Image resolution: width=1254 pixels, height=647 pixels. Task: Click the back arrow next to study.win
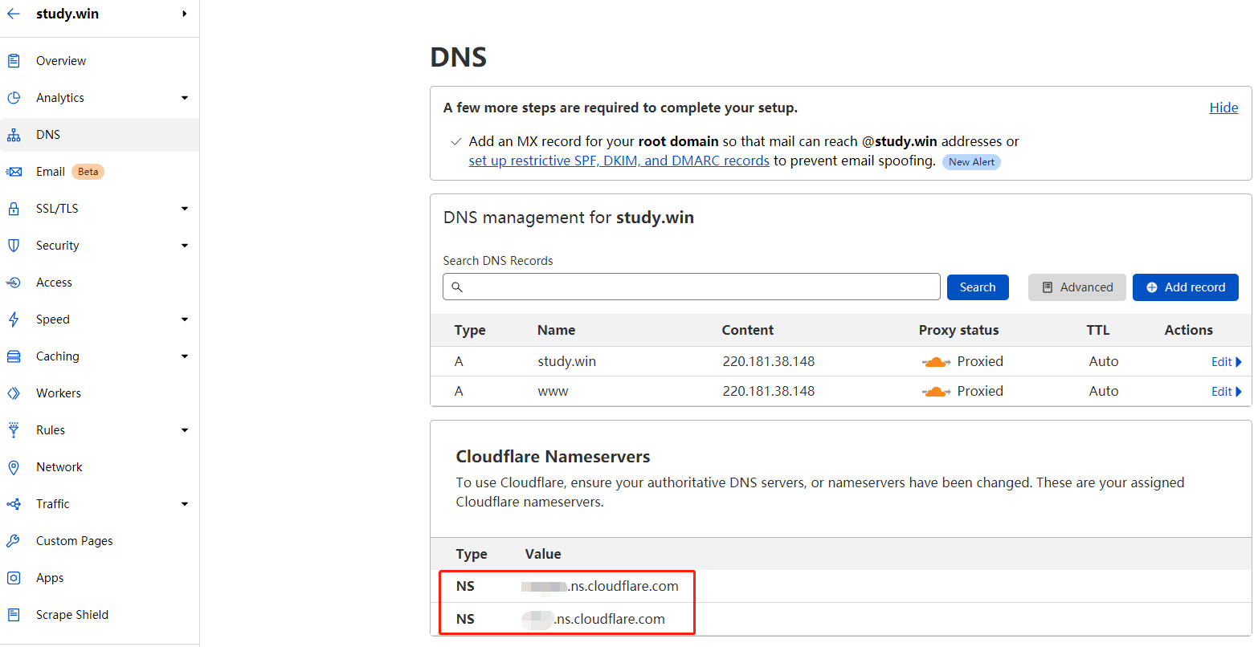[11, 13]
